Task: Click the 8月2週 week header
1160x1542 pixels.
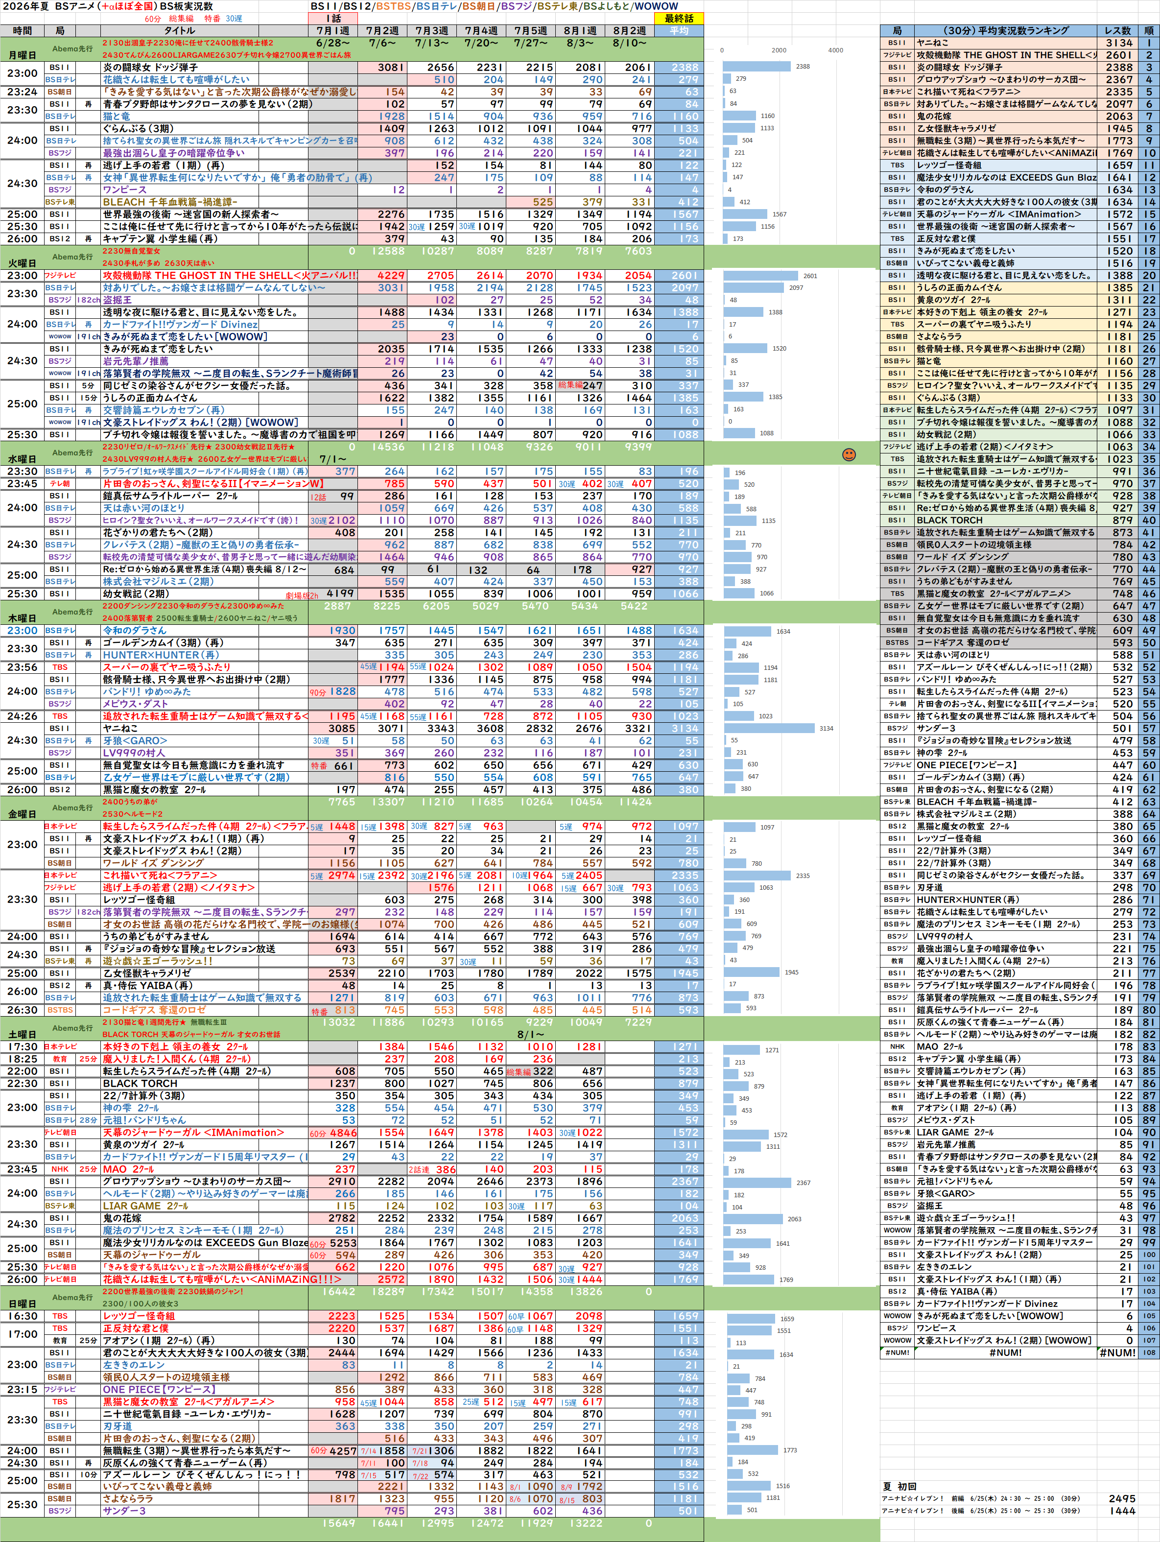Action: tap(630, 31)
